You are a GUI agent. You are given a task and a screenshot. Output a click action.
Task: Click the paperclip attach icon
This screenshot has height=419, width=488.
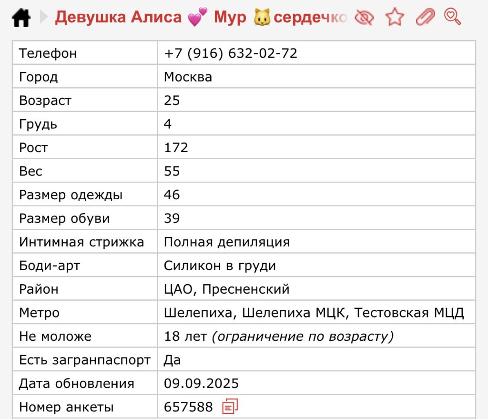425,18
